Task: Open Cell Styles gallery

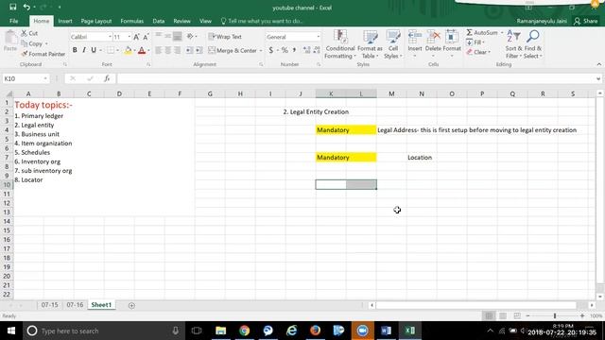Action: [x=393, y=45]
